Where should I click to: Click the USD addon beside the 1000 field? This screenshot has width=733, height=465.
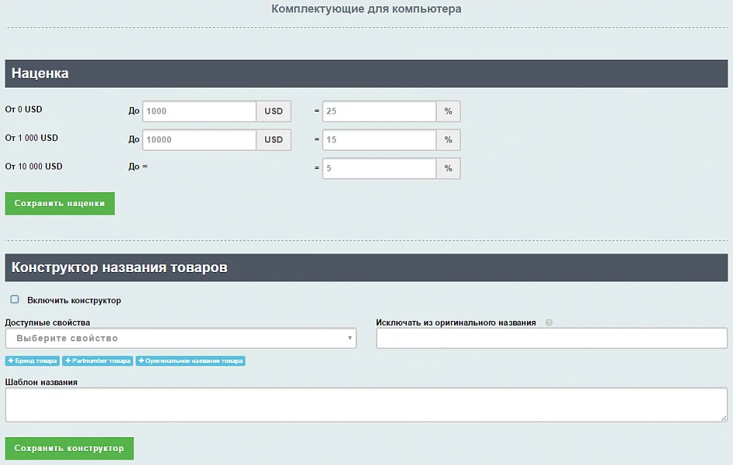(274, 112)
